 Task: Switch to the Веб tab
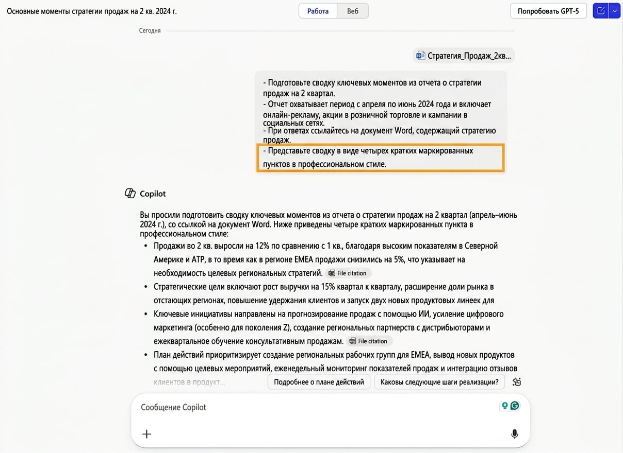tap(353, 11)
